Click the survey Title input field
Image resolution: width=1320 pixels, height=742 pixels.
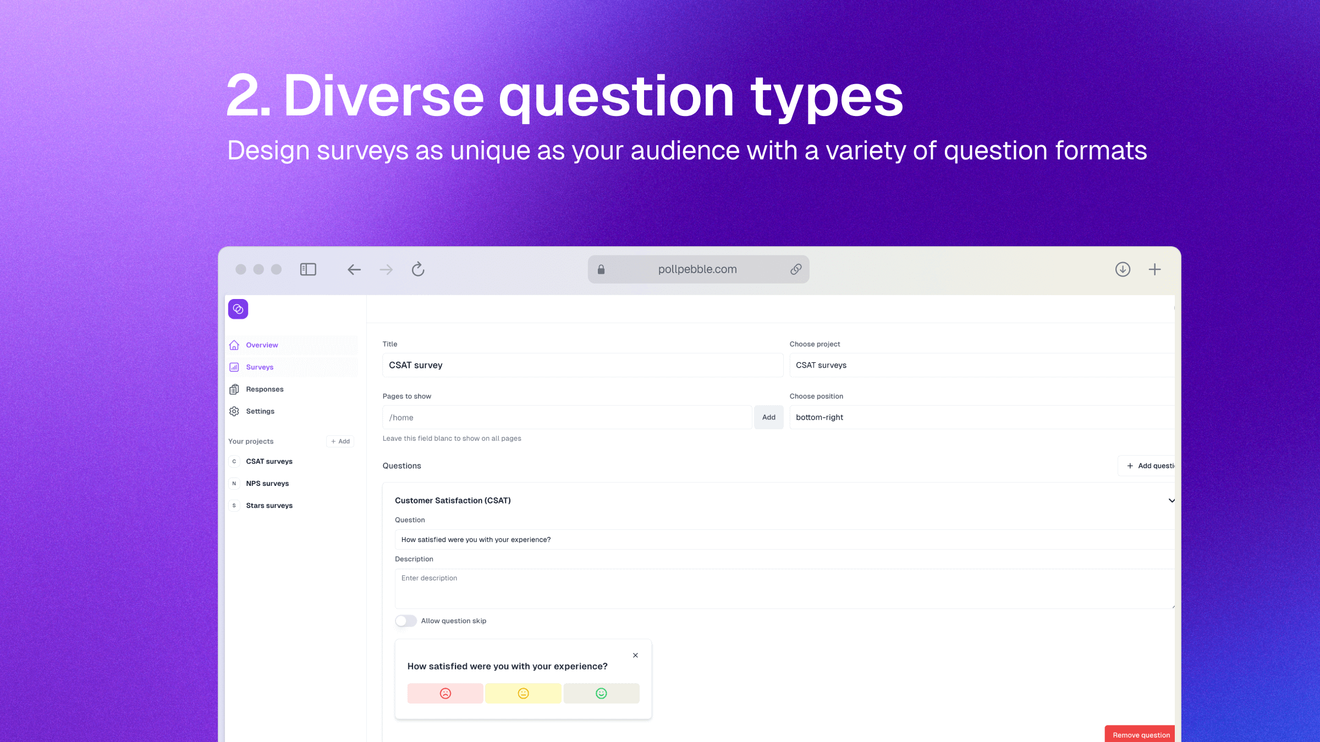point(582,365)
